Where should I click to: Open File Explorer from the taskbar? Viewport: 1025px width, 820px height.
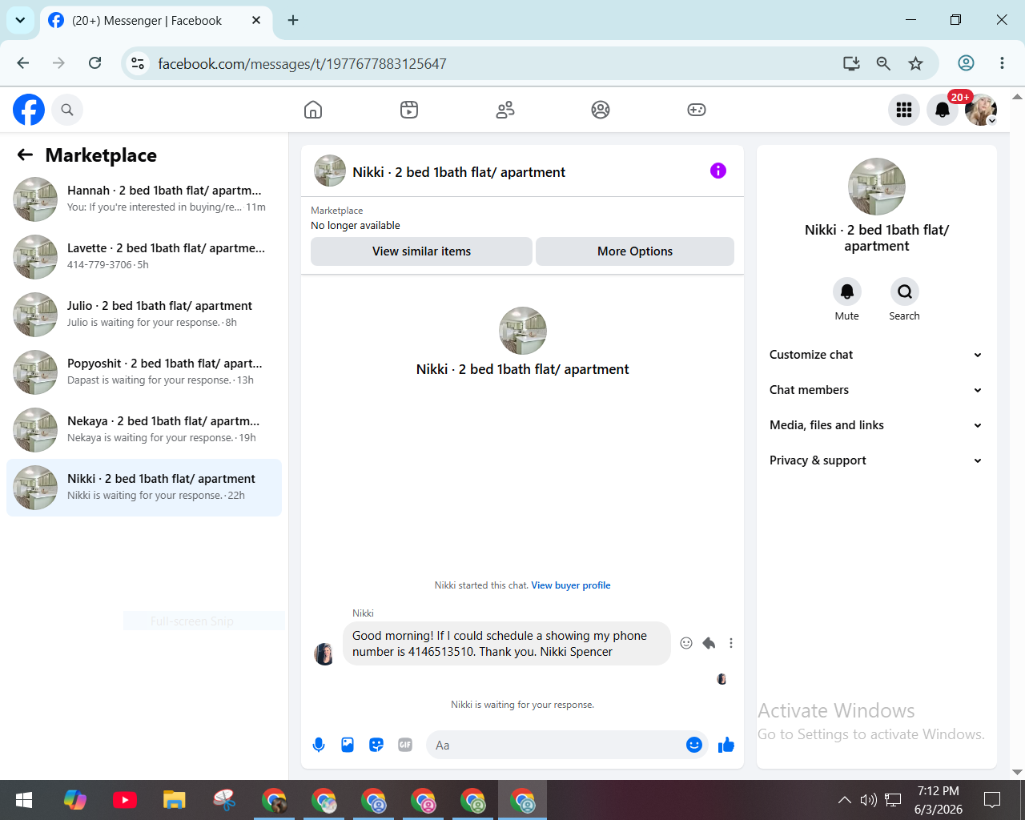(x=175, y=800)
